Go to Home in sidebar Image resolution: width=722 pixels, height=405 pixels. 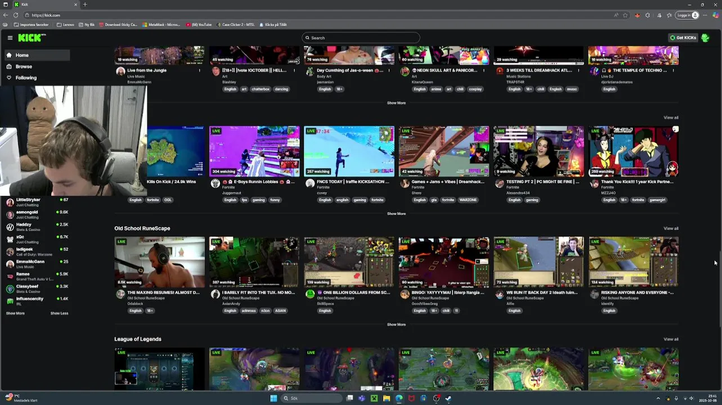pos(37,55)
